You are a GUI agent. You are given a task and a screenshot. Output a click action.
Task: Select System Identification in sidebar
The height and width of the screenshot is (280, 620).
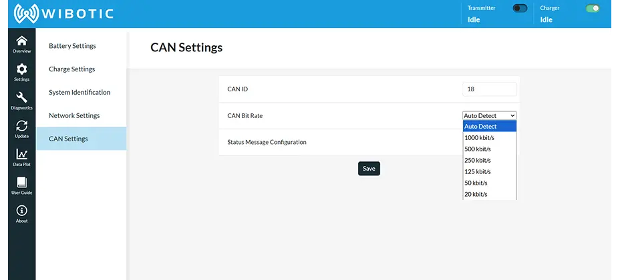click(x=80, y=93)
